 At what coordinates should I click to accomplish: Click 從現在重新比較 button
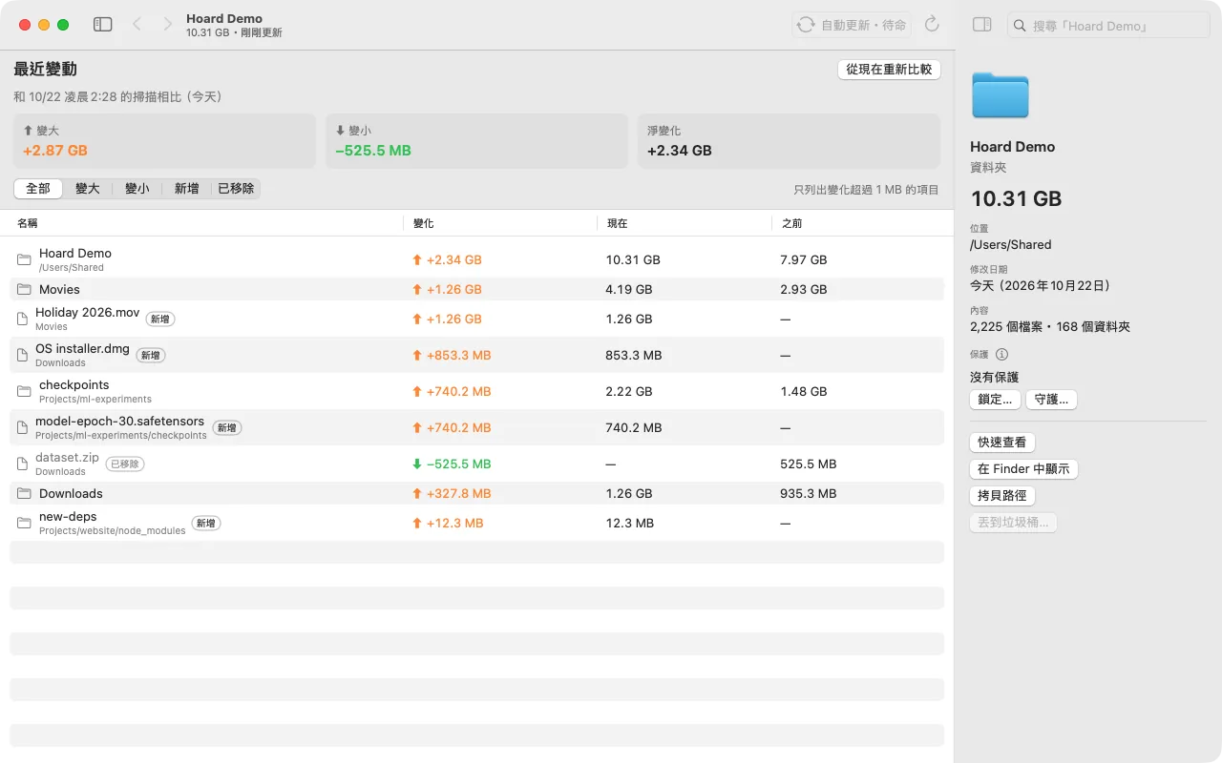[x=889, y=70]
